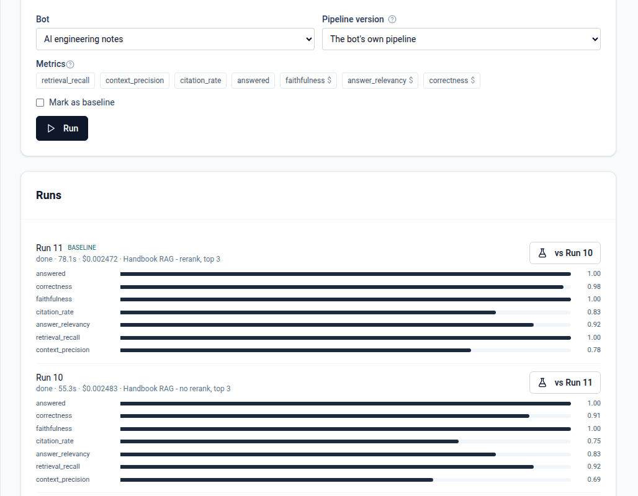The height and width of the screenshot is (496, 638).
Task: Click Run 10 retrieval_recall label
Action: point(58,466)
